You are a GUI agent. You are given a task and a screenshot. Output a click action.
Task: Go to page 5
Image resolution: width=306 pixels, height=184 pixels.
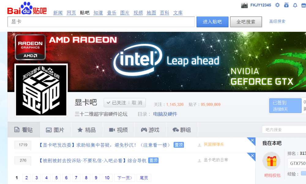pyautogui.click(x=56, y=178)
